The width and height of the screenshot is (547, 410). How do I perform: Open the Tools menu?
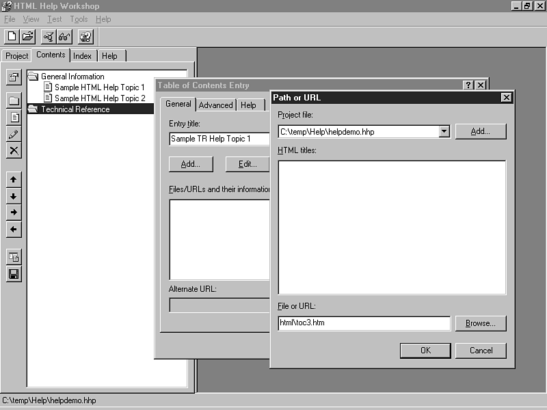pos(79,19)
